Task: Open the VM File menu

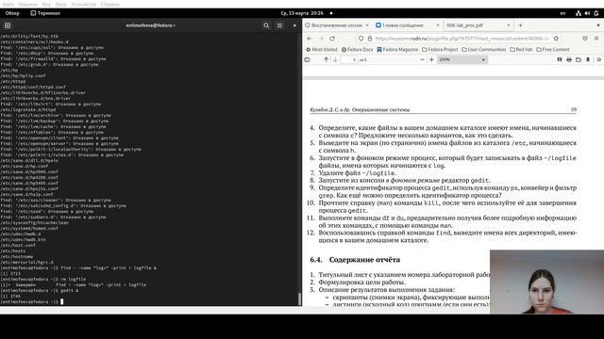Action: 8,4
